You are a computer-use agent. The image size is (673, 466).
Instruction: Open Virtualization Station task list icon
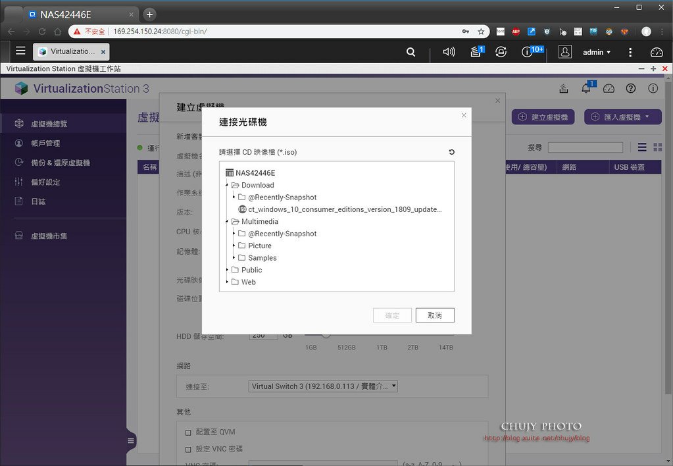[564, 88]
